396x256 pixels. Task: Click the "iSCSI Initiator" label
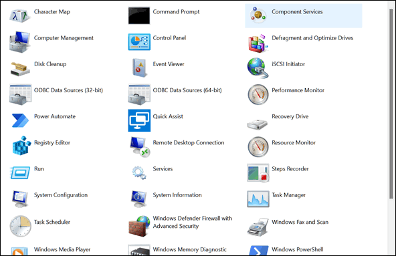288,64
